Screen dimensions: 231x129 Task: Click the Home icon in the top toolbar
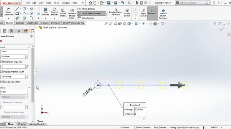90,3
